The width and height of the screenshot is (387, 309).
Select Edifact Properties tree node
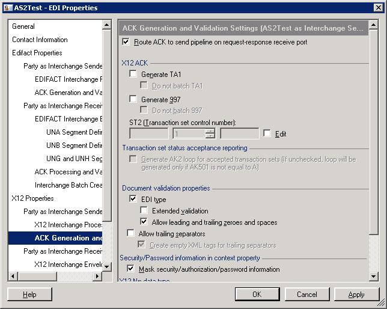click(37, 53)
